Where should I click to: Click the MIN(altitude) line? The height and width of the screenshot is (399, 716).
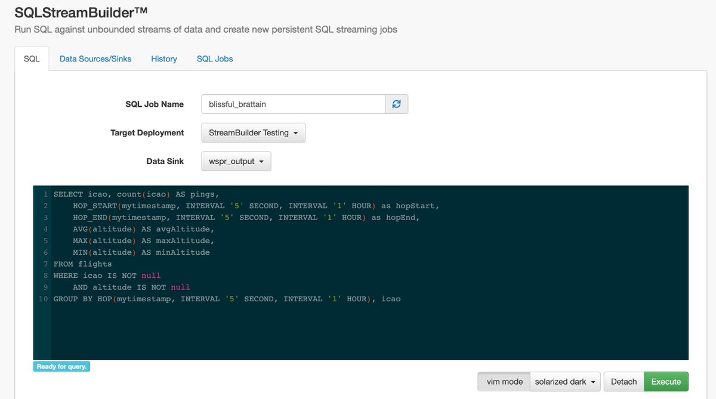141,252
